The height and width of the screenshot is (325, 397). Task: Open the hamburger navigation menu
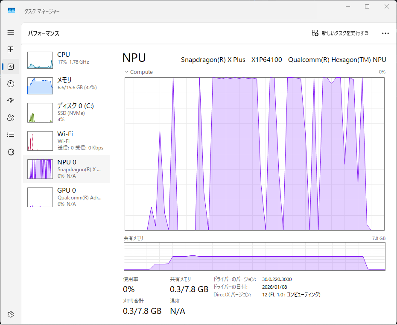[11, 33]
